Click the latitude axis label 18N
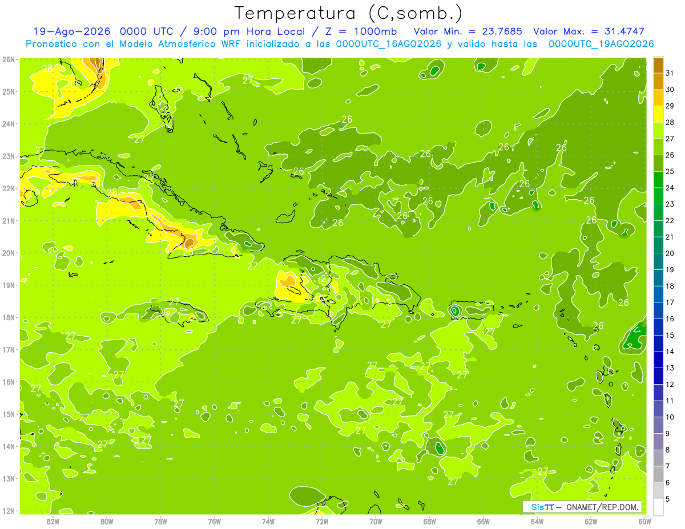The height and width of the screenshot is (529, 685). pyautogui.click(x=9, y=317)
